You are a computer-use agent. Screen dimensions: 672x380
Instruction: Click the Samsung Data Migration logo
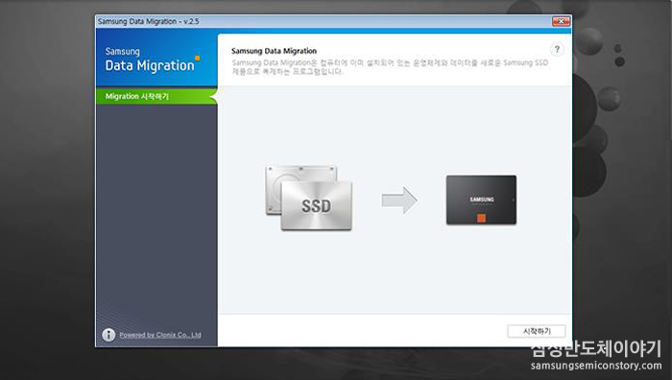(152, 59)
